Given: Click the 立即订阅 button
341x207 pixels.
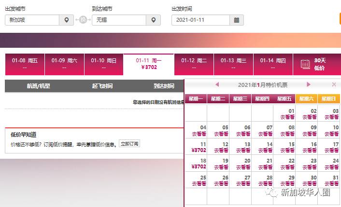Looking at the screenshot, I should [129, 144].
